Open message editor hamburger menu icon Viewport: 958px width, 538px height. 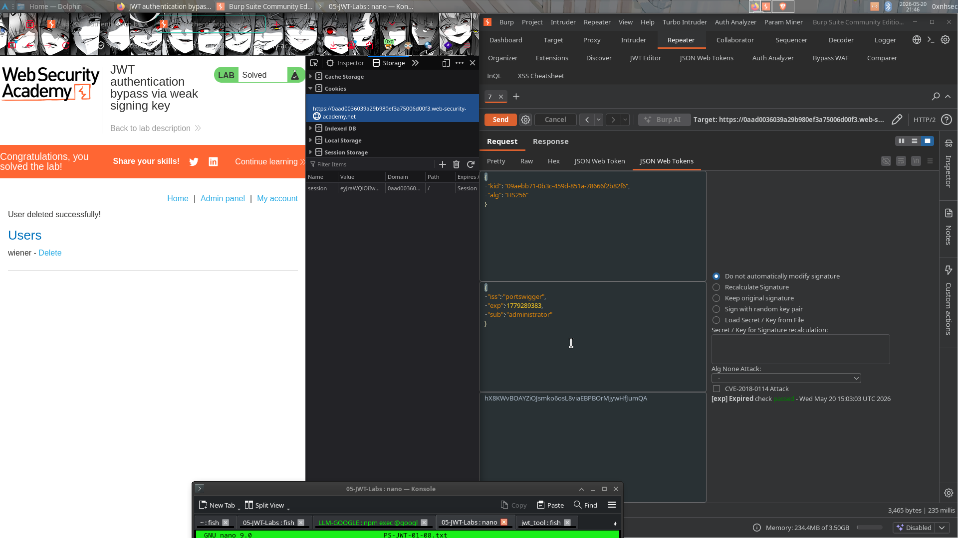[x=930, y=161]
